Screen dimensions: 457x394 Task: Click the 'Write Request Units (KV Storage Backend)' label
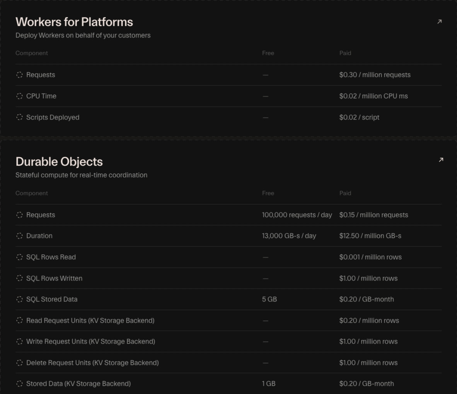click(x=90, y=341)
